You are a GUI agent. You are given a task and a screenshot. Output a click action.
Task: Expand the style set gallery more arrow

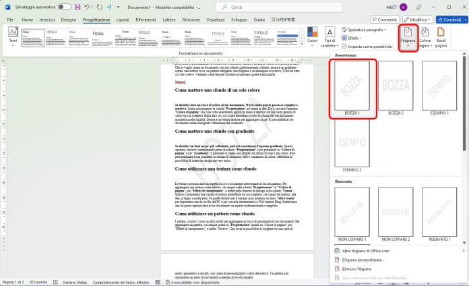click(x=302, y=45)
